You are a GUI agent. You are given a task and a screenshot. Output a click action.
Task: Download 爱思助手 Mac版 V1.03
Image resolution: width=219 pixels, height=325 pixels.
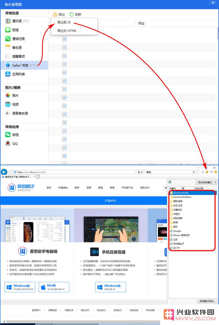54,287
